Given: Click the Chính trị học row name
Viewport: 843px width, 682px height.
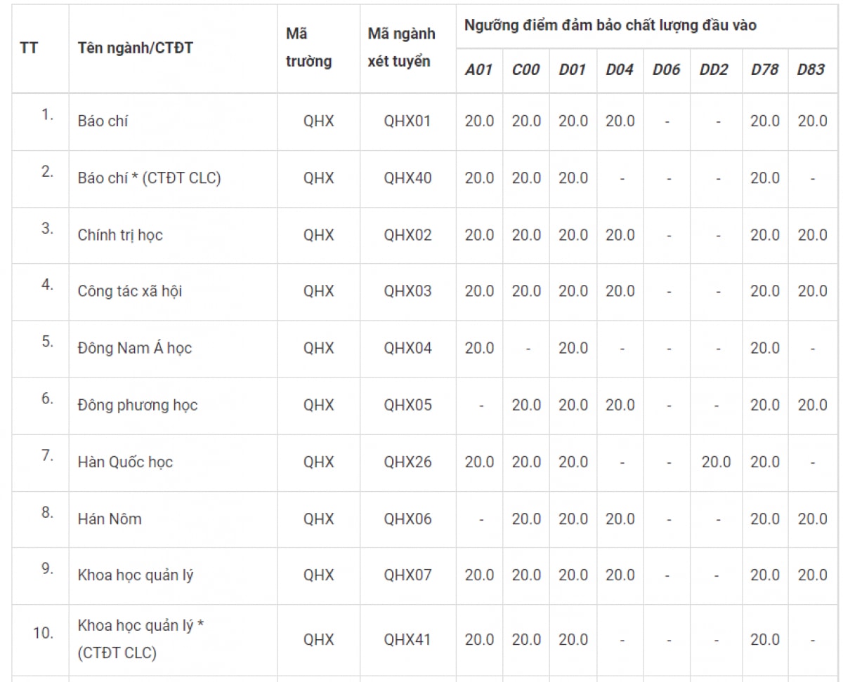Looking at the screenshot, I should pyautogui.click(x=120, y=235).
